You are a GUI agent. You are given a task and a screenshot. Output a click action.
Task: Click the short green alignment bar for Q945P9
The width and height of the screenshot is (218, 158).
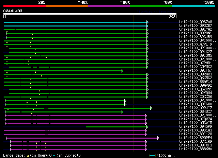point(116,127)
